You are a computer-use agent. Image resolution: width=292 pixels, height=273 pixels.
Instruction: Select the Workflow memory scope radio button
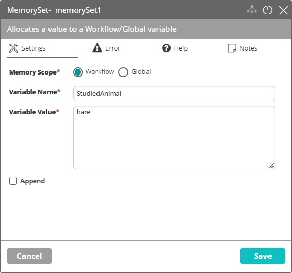pyautogui.click(x=78, y=72)
